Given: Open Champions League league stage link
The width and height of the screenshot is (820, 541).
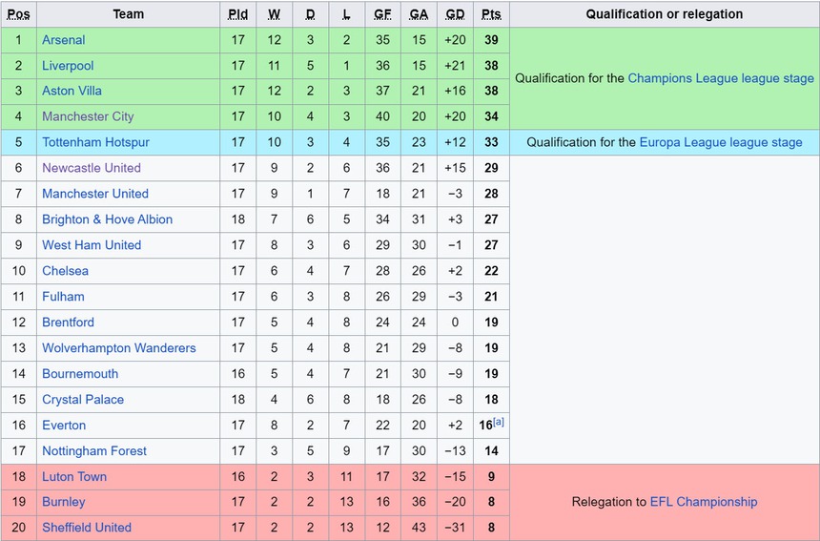Looking at the screenshot, I should (721, 78).
